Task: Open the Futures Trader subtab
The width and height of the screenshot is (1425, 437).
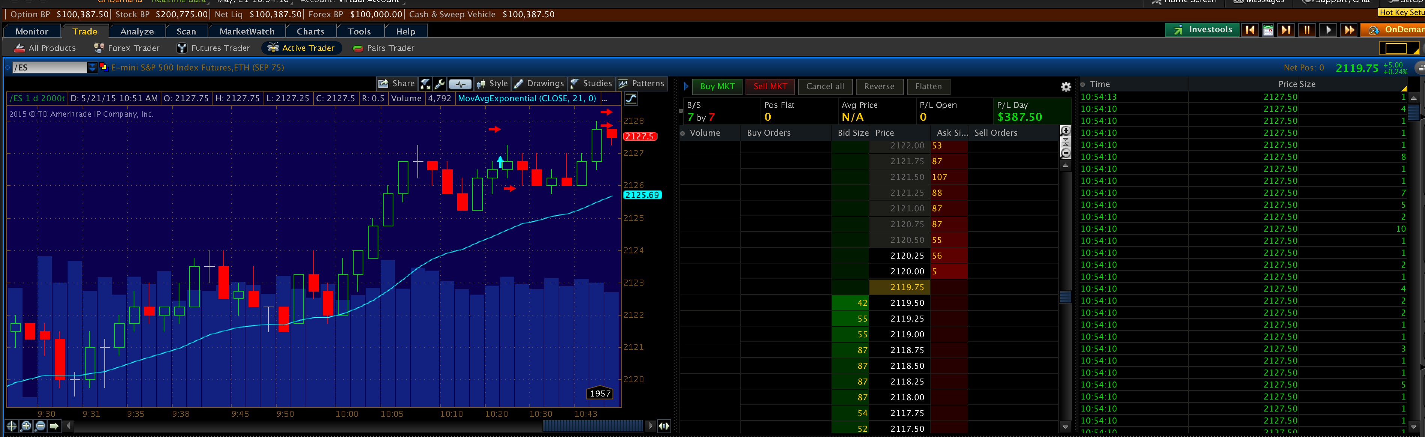Action: pos(214,48)
